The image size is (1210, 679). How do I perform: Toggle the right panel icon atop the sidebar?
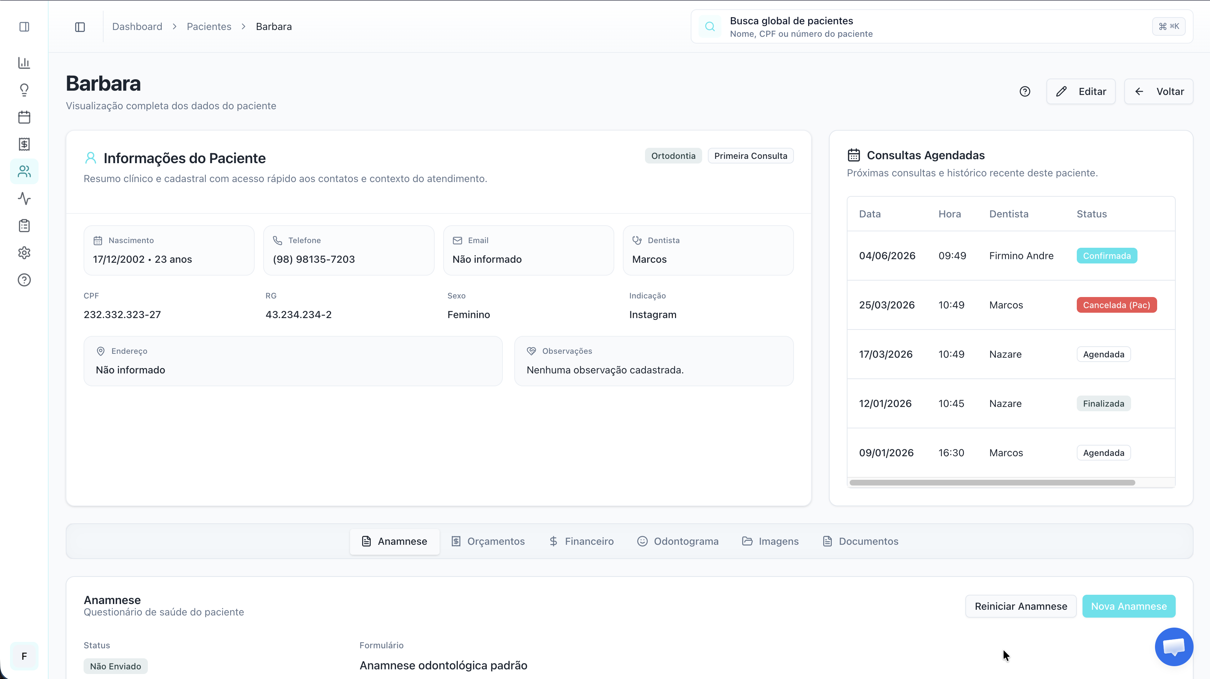click(x=24, y=27)
